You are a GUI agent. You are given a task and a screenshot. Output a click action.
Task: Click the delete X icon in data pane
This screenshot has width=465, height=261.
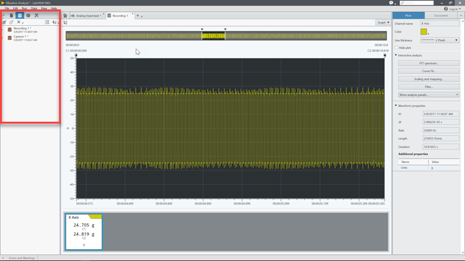[x=19, y=23]
